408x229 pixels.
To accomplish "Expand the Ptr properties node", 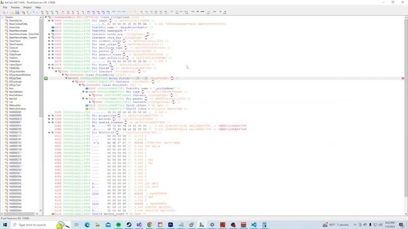I will [50, 116].
